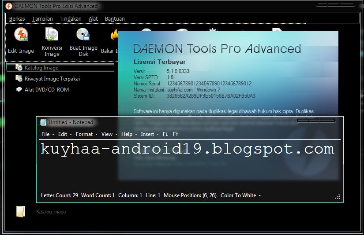The image size is (364, 235).
Task: Click the DAEMON Tools lightning logo in title bar
Action: [x=9, y=6]
